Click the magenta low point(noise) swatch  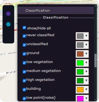click(x=80, y=99)
